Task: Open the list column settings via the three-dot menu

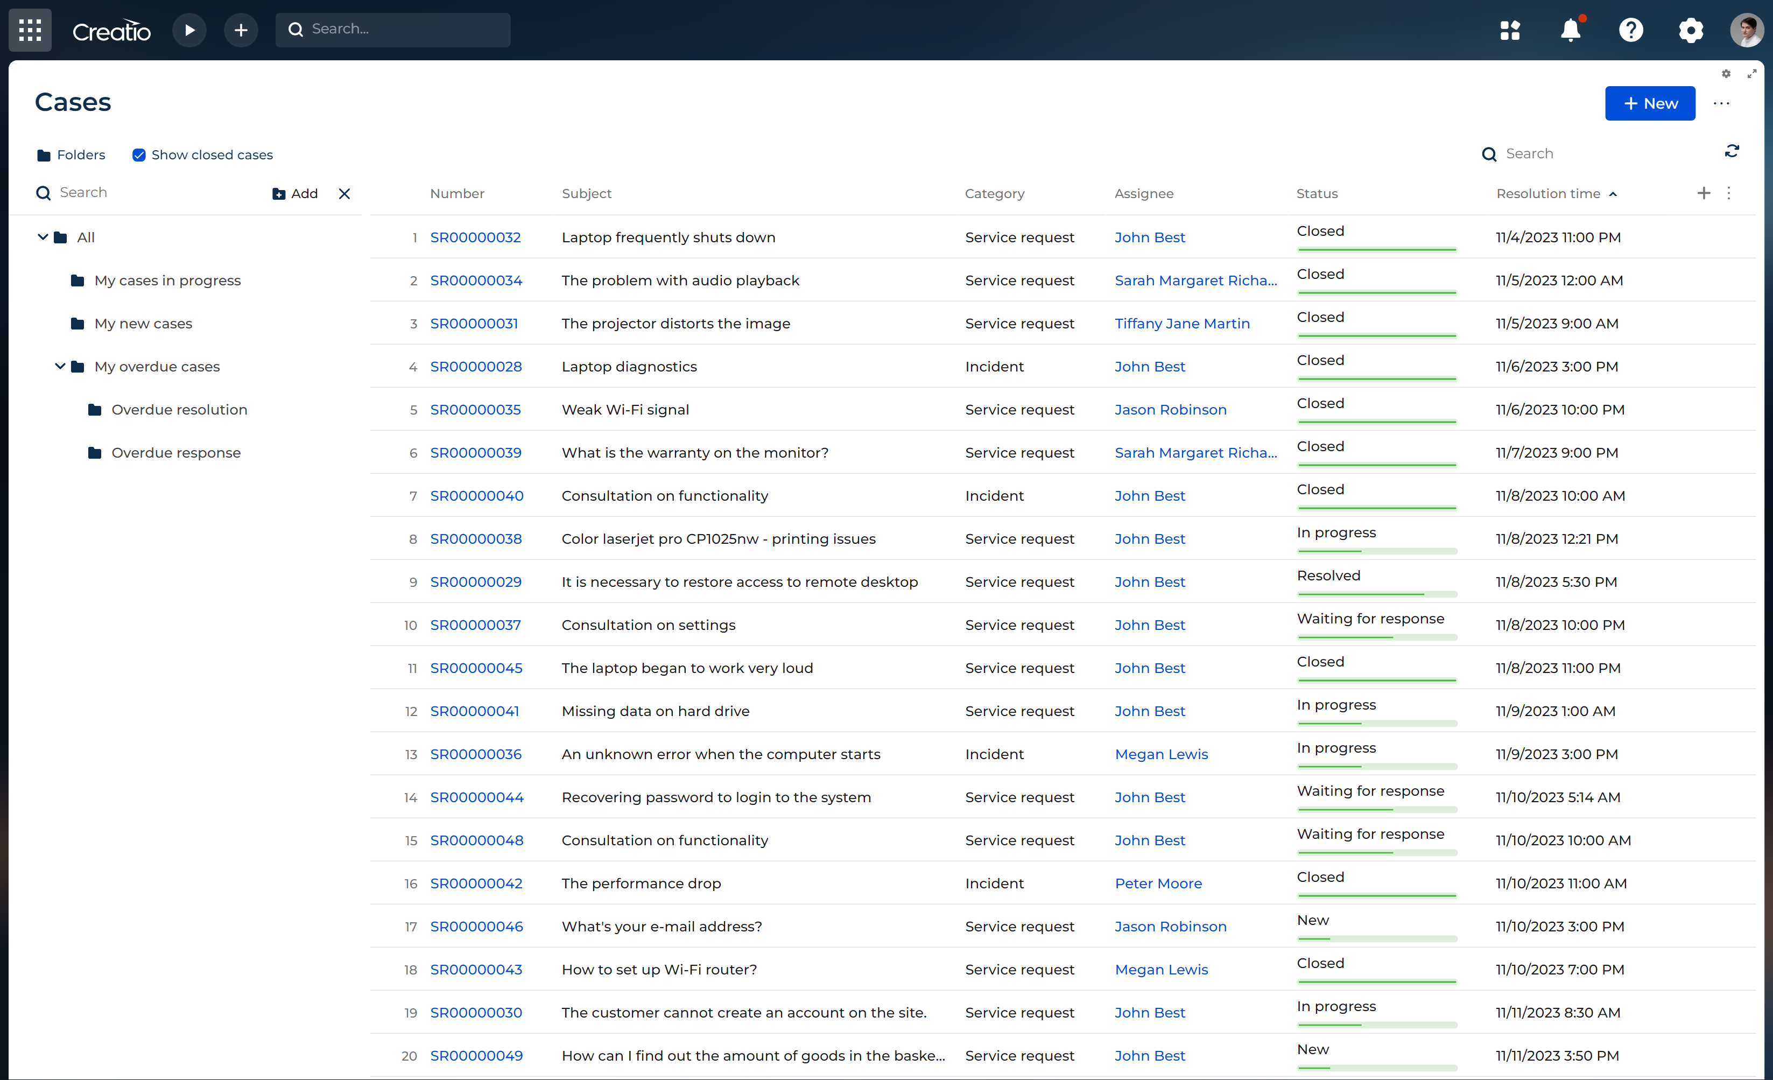Action: (x=1729, y=193)
